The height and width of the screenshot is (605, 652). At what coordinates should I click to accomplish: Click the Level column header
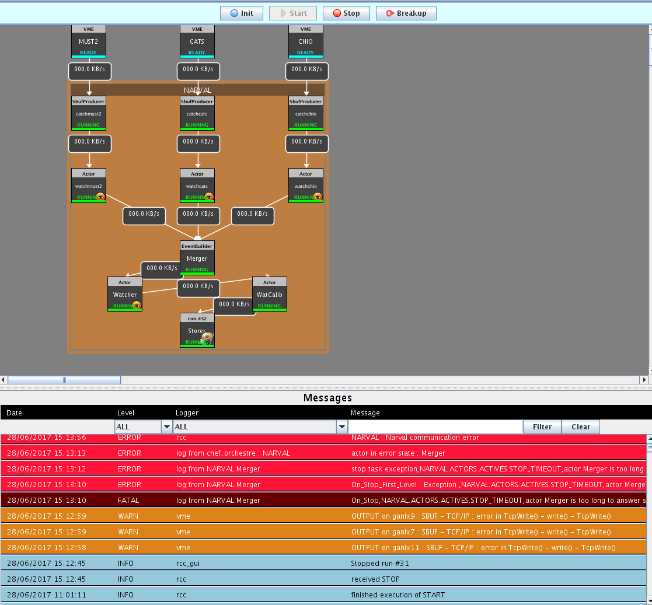[125, 412]
